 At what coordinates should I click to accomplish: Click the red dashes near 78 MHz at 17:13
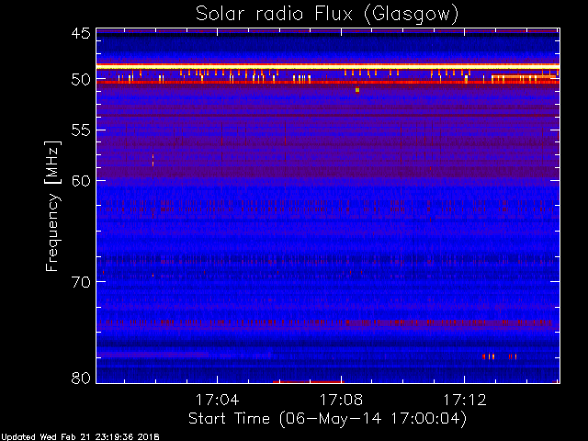tap(500, 356)
